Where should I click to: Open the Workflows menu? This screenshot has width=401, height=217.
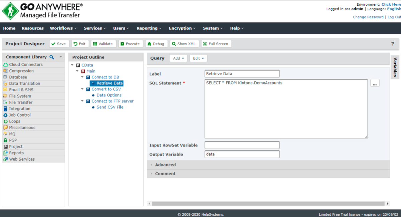[63, 28]
